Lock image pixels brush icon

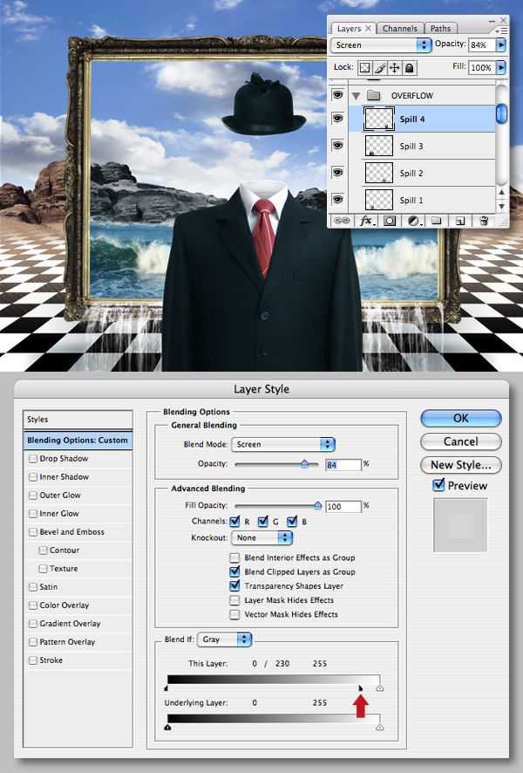[379, 67]
